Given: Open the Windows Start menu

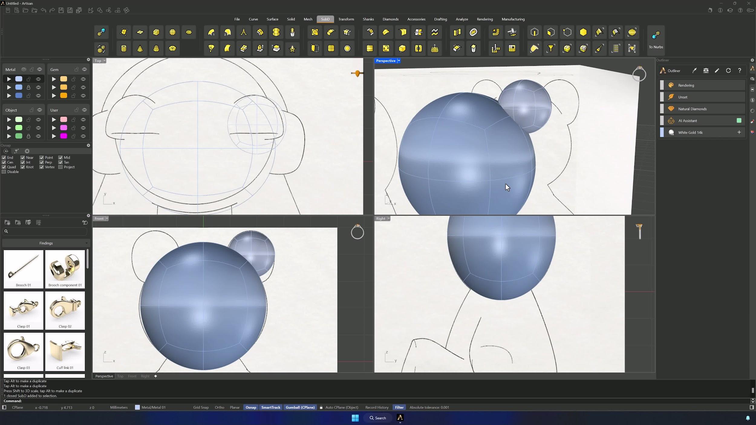Looking at the screenshot, I should click(355, 418).
